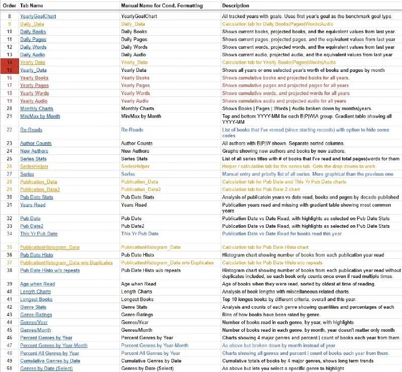Image resolution: width=402 pixels, height=372 pixels.
Task: Follow the Re-Reads tab link
Action: point(31,130)
